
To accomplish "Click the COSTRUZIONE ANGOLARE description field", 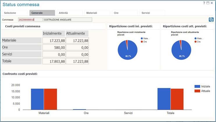I will (68, 20).
